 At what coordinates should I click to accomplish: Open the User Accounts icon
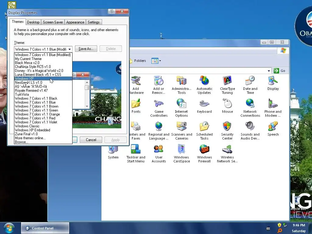158,154
